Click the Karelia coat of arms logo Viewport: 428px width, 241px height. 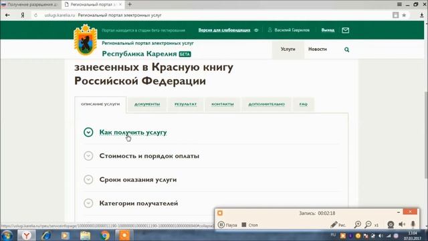[x=86, y=40]
